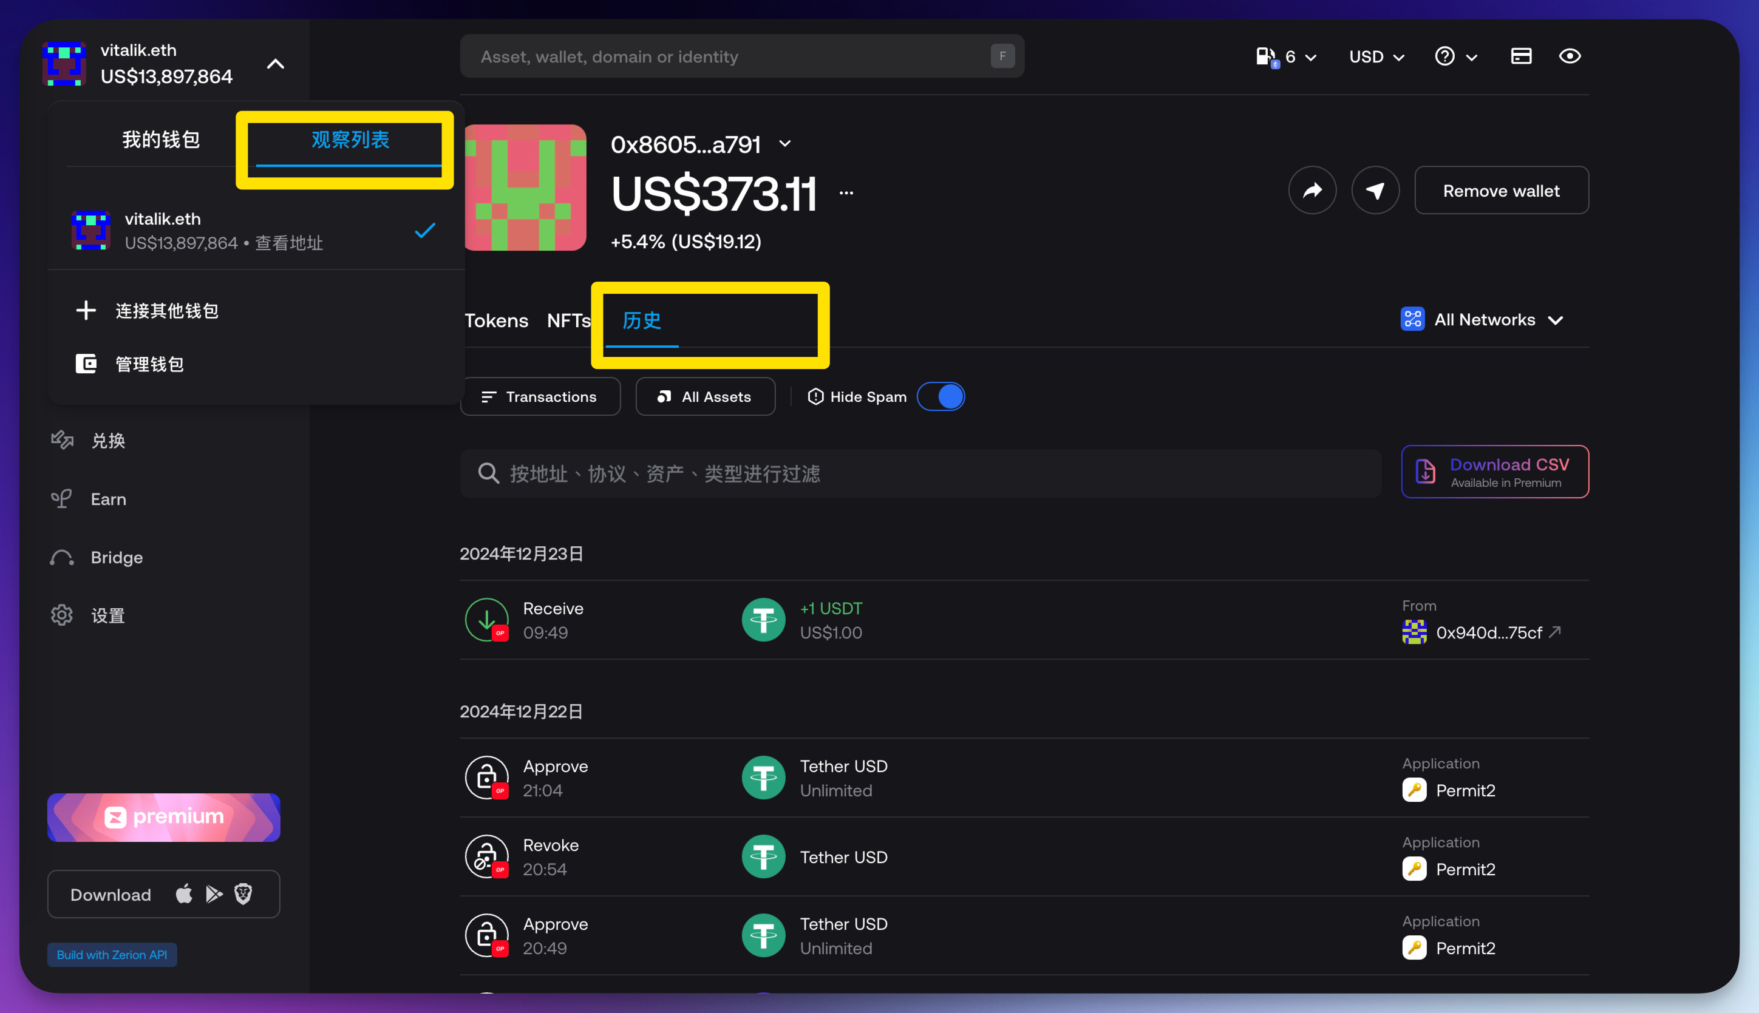
Task: Open Build with Zerion API link
Action: [112, 955]
